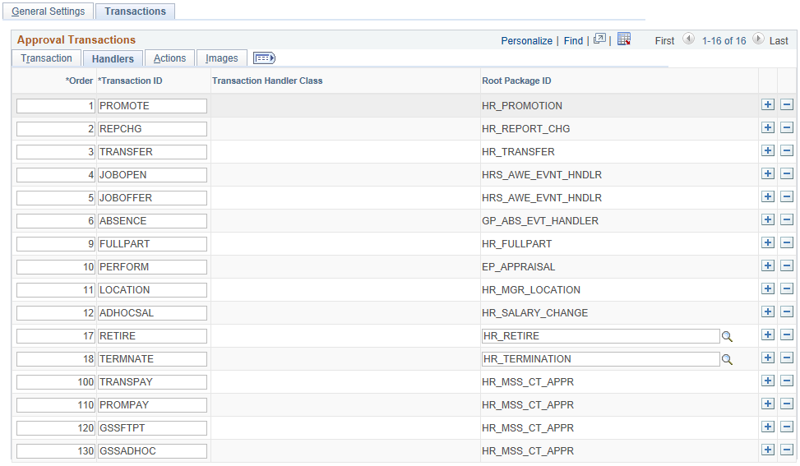Image resolution: width=800 pixels, height=466 pixels.
Task: Open lookup for HR_RETIRE root package
Action: (727, 336)
